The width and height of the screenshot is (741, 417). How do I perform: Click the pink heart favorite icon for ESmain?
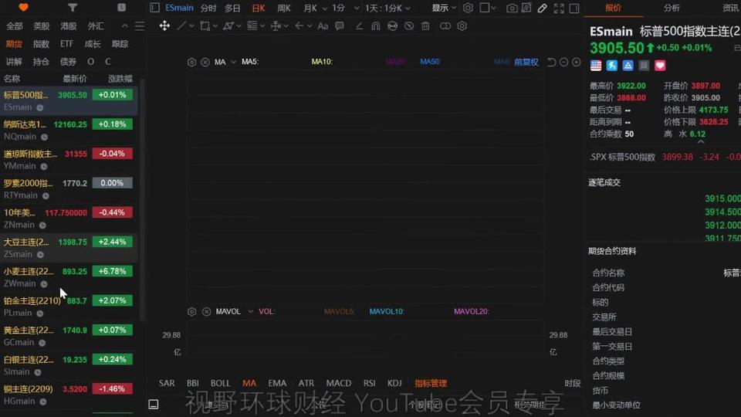pos(660,65)
